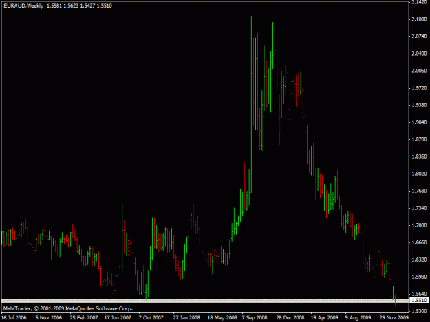Click the 2.0740 price scale label
The height and width of the screenshot is (322, 430).
pyautogui.click(x=419, y=36)
